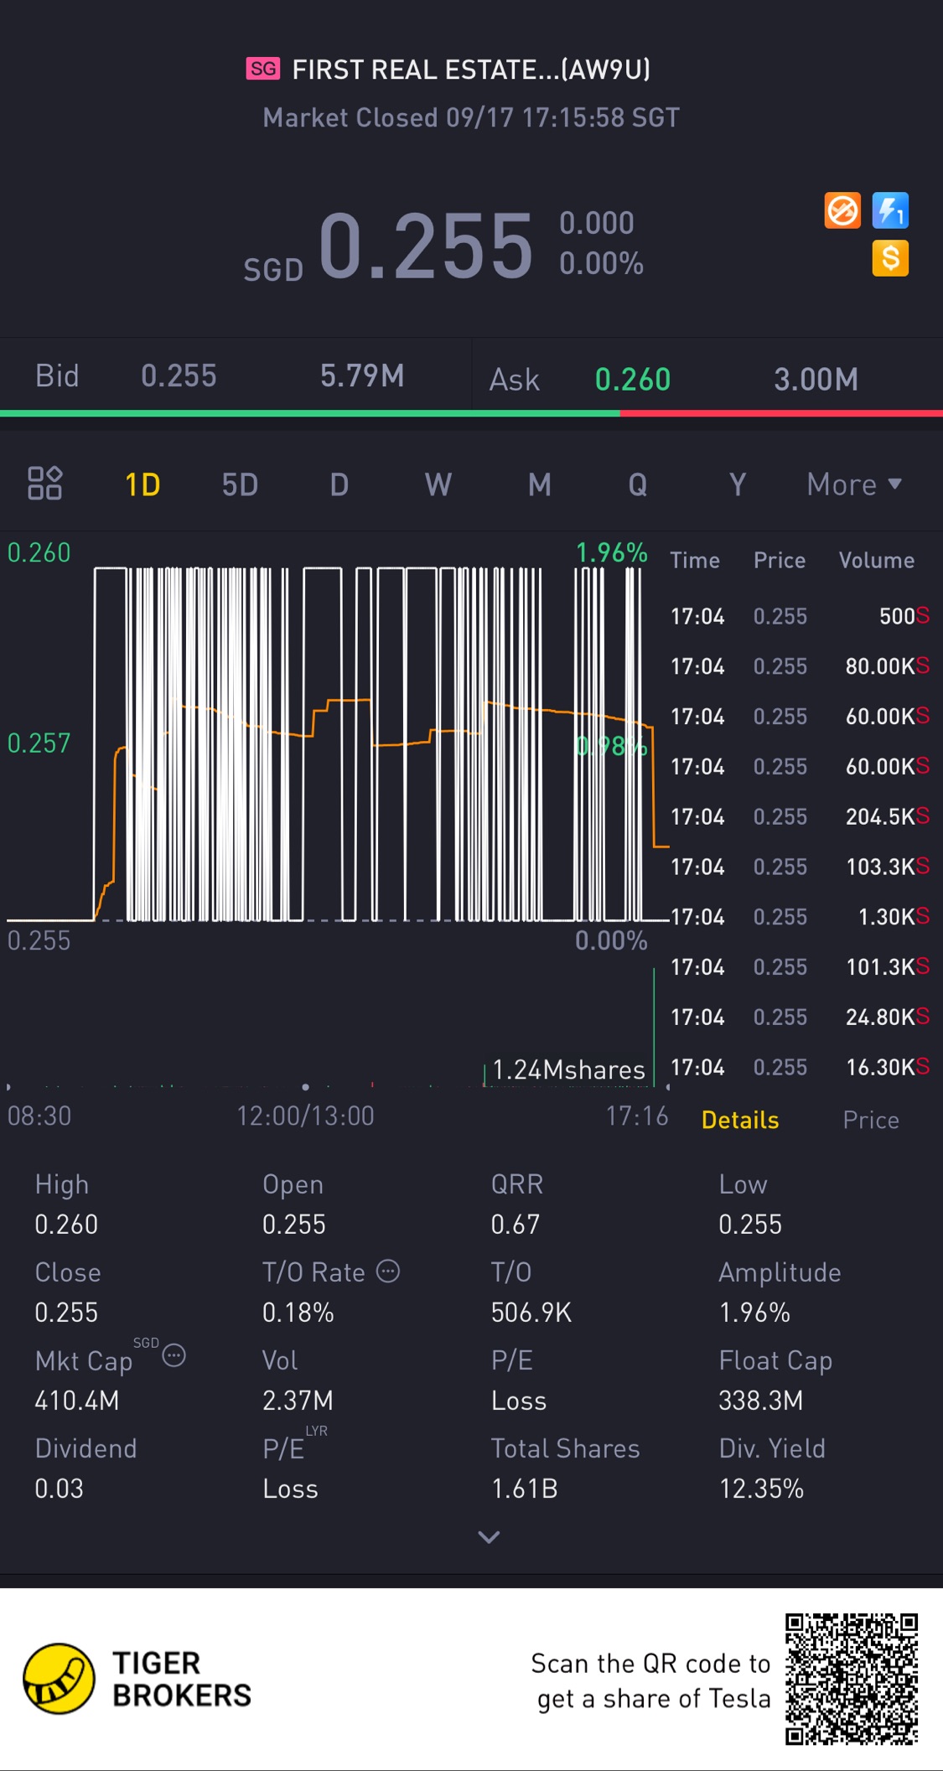Switch to the W weekly chart tab

pos(438,484)
